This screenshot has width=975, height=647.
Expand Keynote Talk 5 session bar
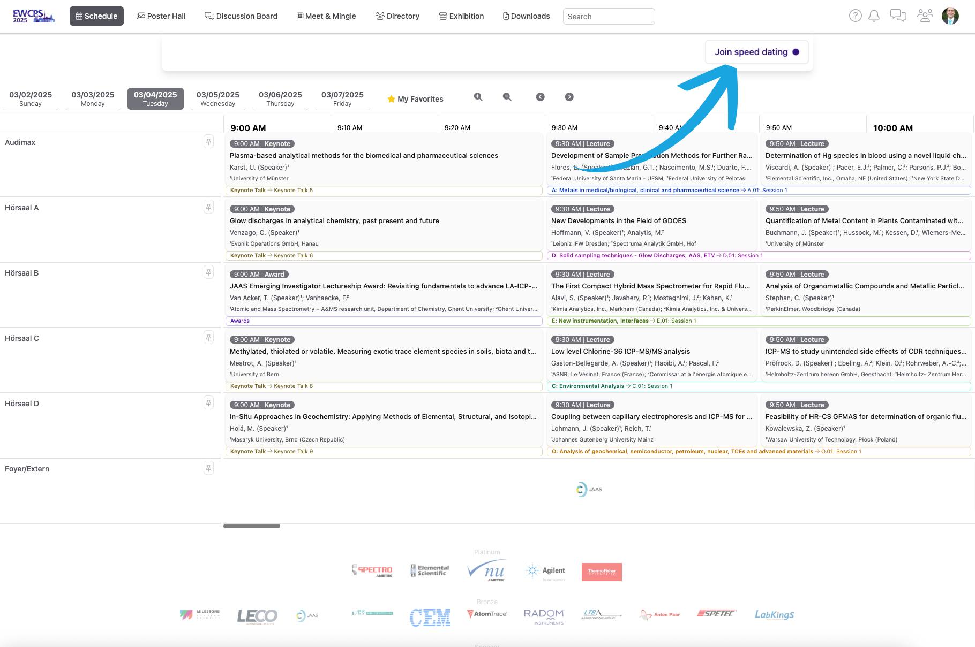[384, 191]
